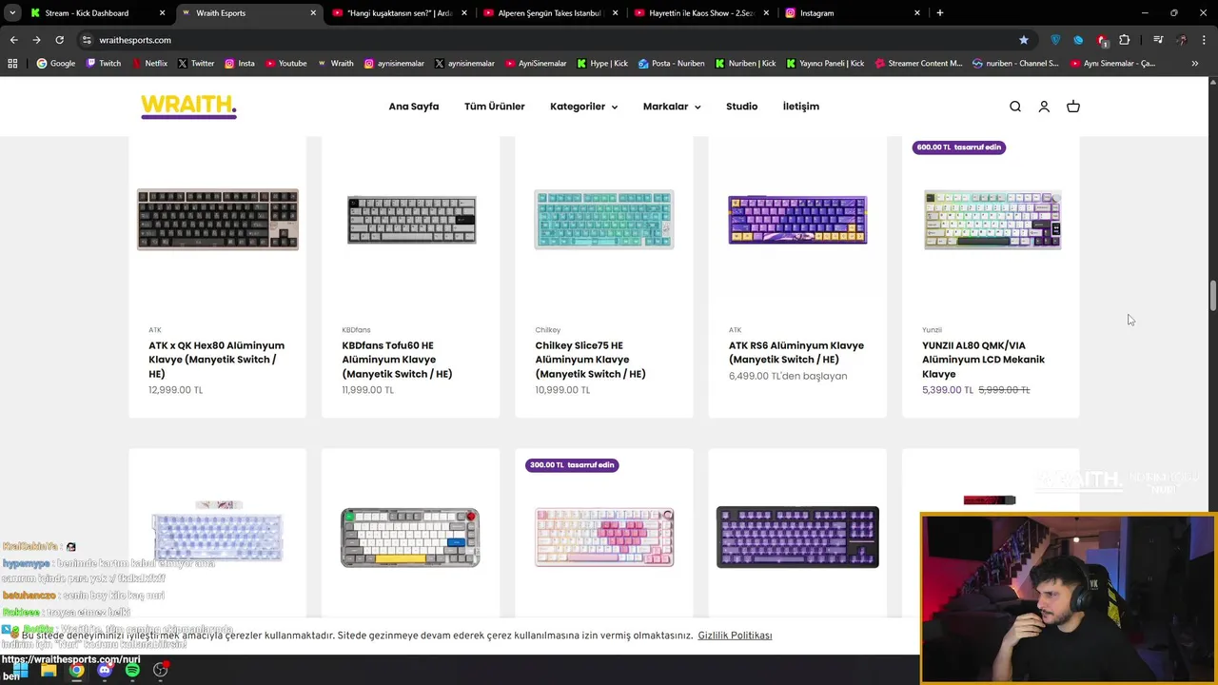Open the Chrome three-dot menu
This screenshot has width=1218, height=685.
coord(1205,40)
